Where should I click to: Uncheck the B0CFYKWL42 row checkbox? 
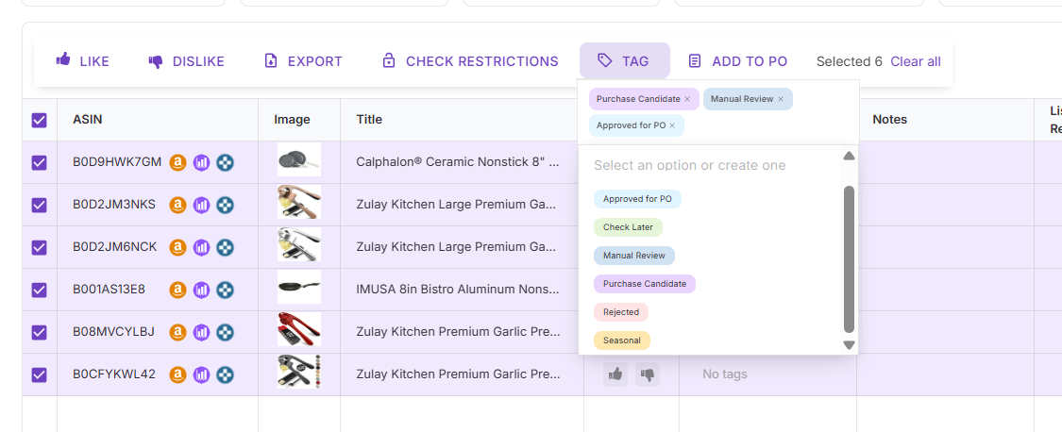point(40,374)
